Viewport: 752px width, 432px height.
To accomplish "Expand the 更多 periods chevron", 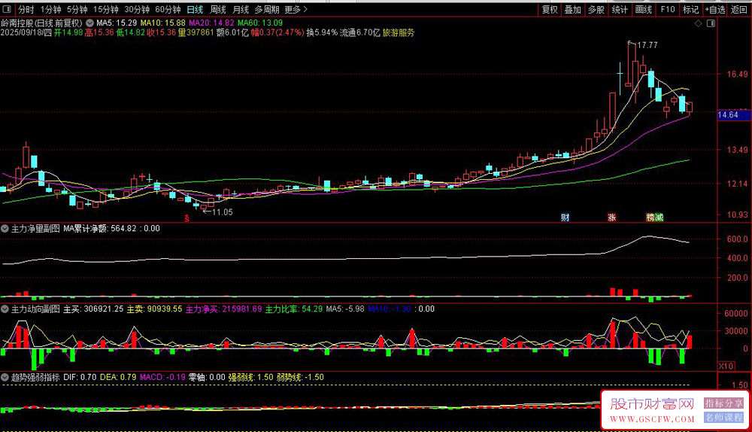I will coord(305,9).
